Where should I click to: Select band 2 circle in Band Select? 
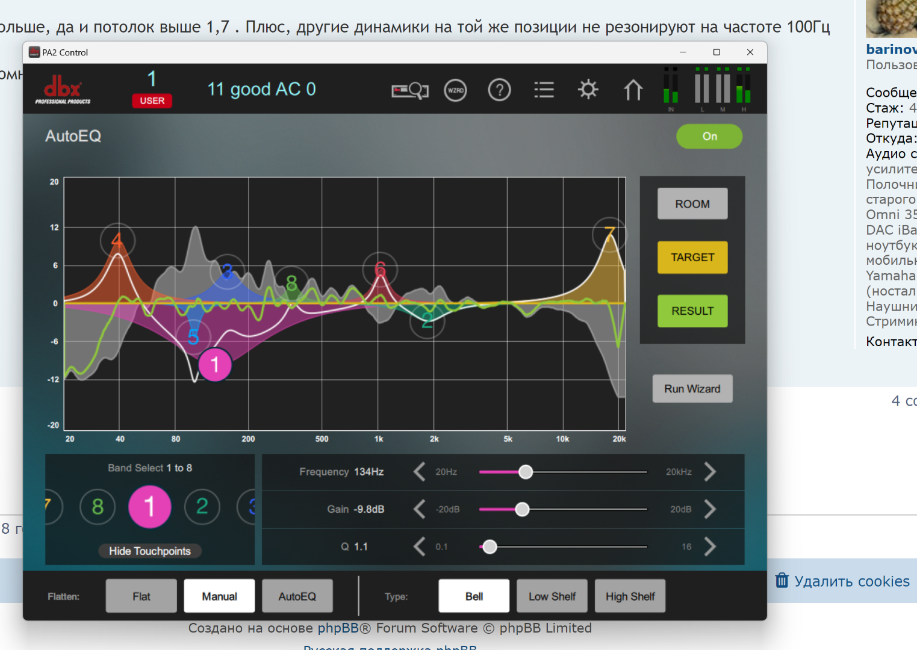point(202,507)
